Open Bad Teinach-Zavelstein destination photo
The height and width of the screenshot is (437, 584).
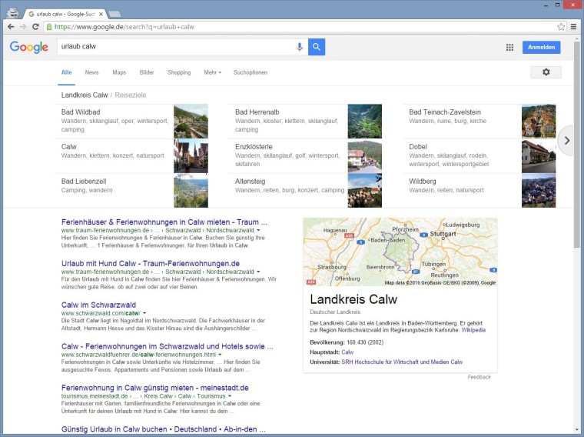pyautogui.click(x=539, y=122)
